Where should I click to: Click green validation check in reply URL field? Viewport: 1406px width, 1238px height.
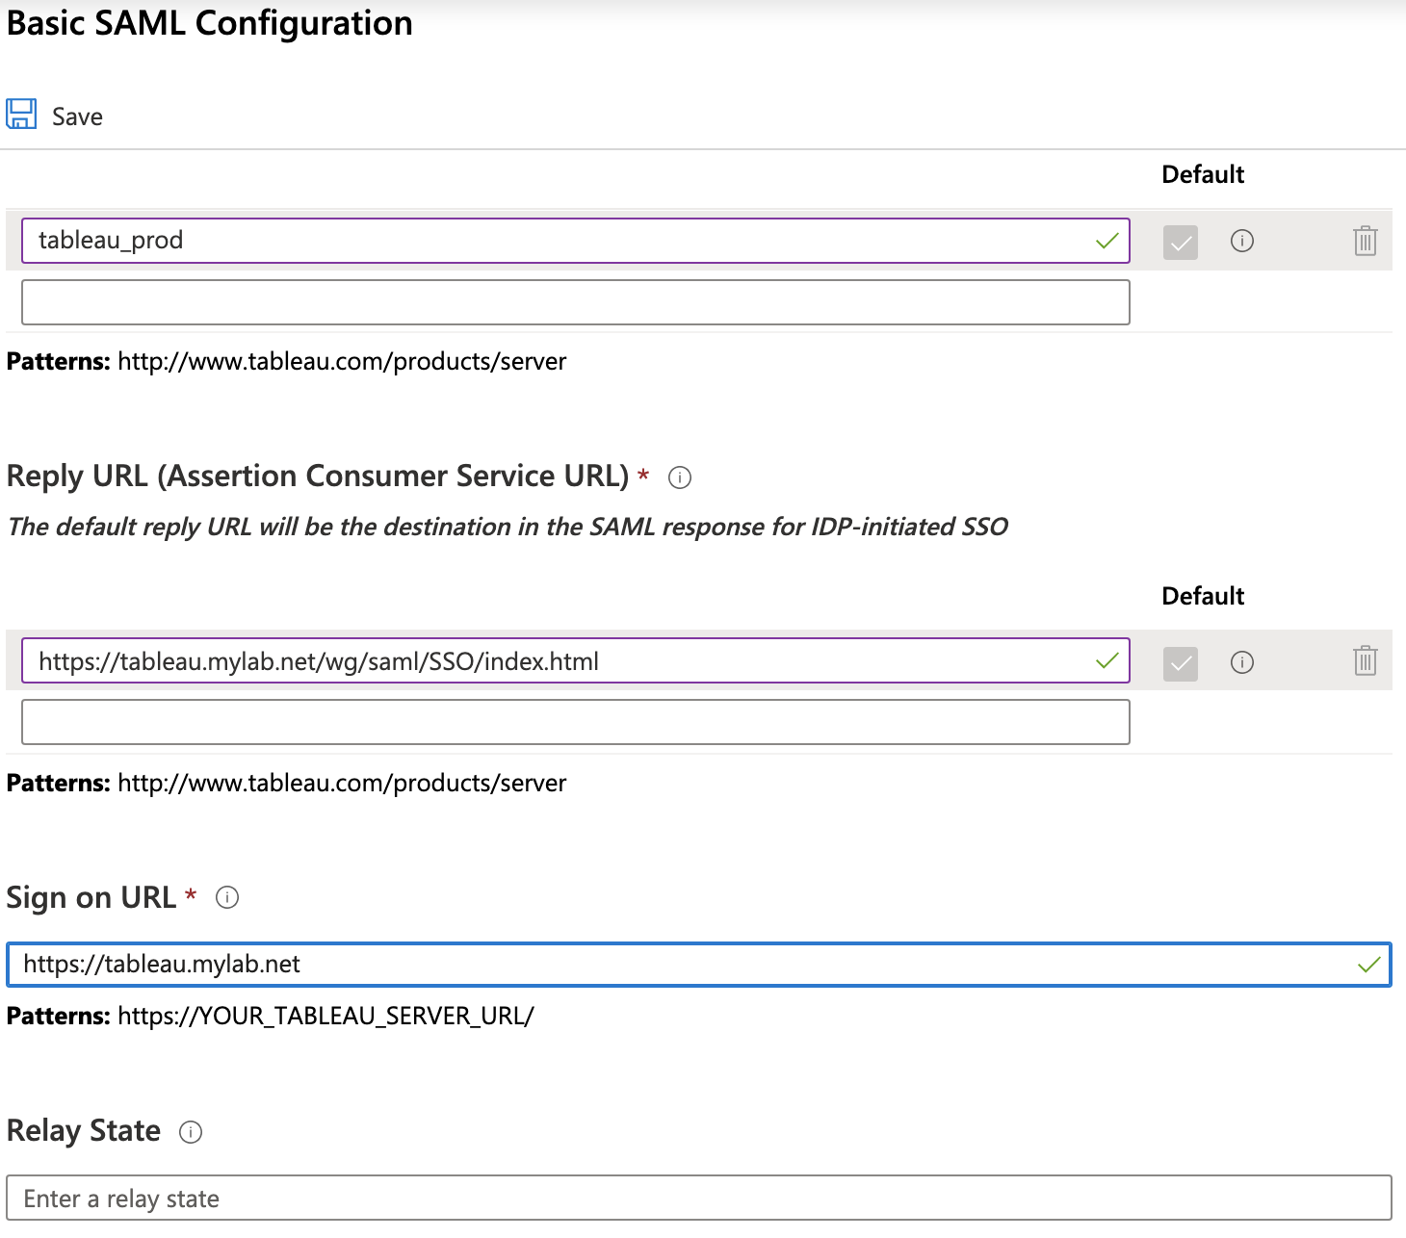[1107, 660]
